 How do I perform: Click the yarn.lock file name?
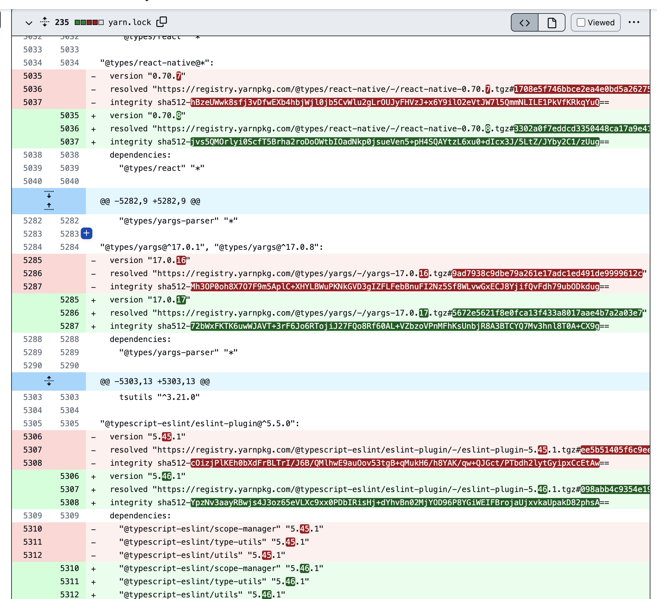point(130,22)
